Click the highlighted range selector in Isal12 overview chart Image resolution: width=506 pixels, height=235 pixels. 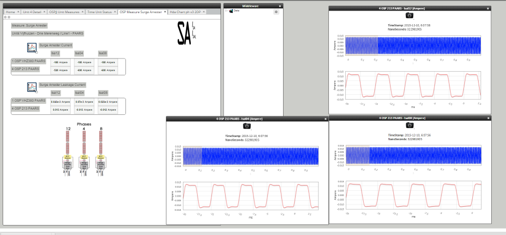(x=362, y=45)
